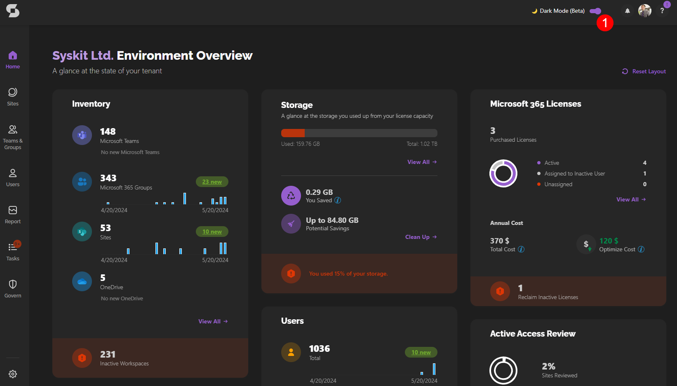Open help using the question mark icon

662,11
